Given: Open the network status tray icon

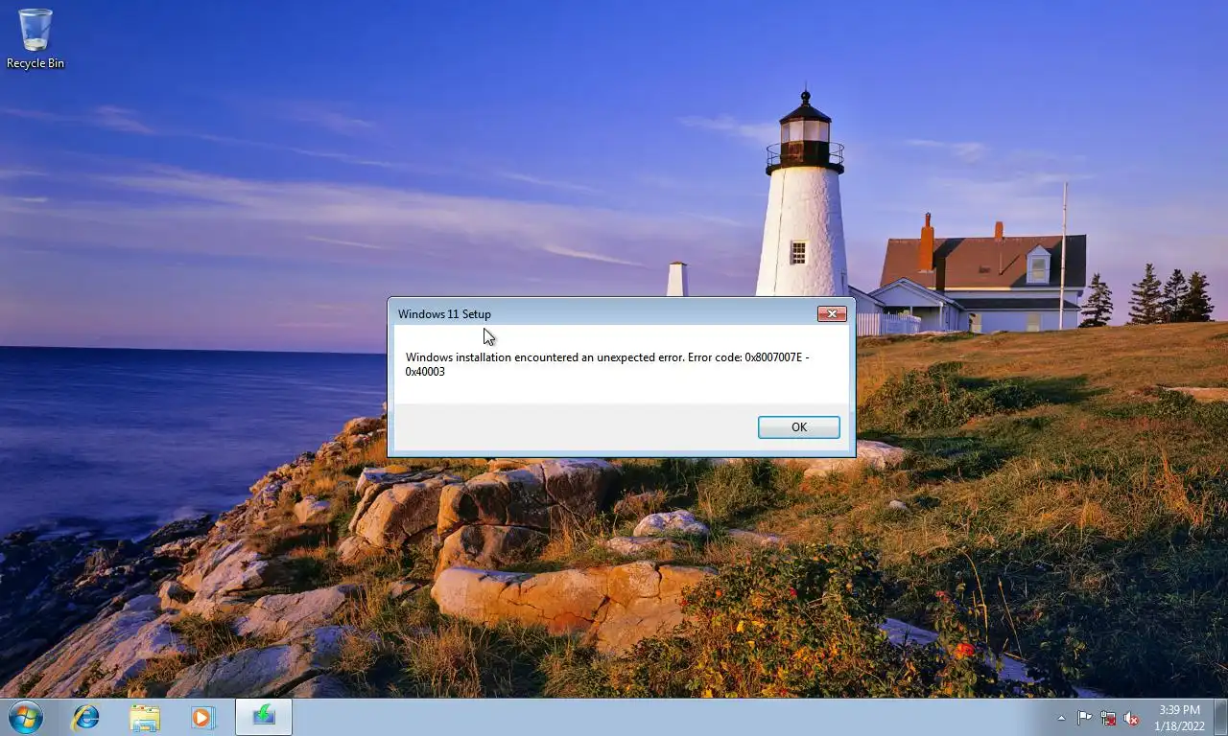Looking at the screenshot, I should pyautogui.click(x=1108, y=718).
